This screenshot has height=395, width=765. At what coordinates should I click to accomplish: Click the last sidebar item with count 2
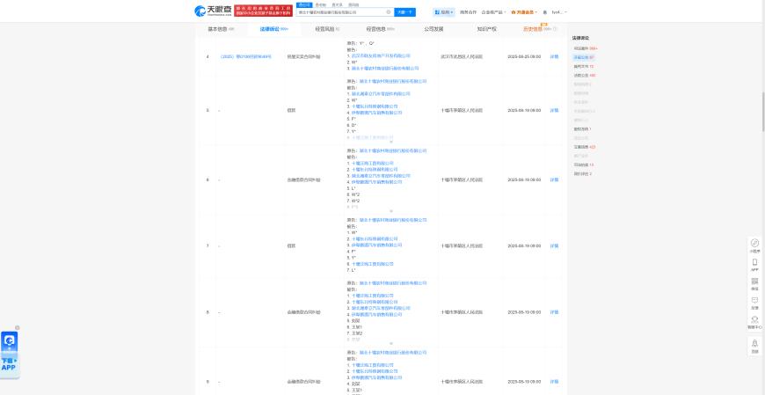[582, 174]
